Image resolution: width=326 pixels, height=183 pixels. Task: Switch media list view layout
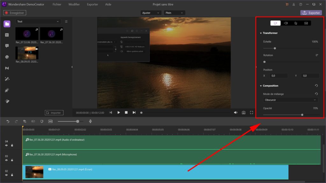[x=66, y=21]
